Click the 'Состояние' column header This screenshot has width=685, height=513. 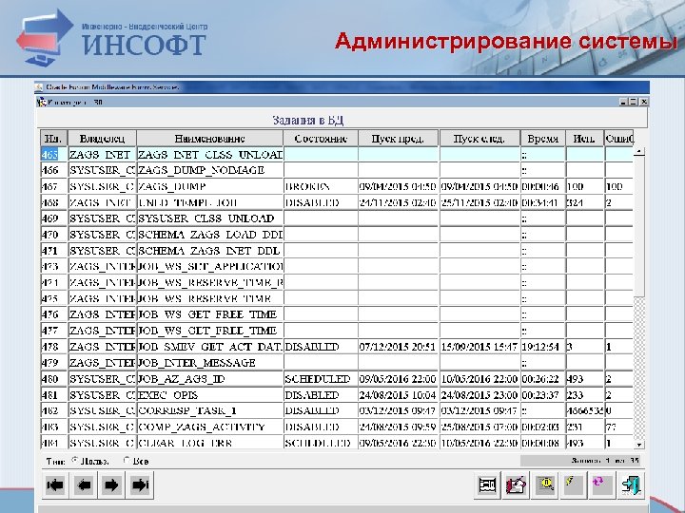(321, 139)
